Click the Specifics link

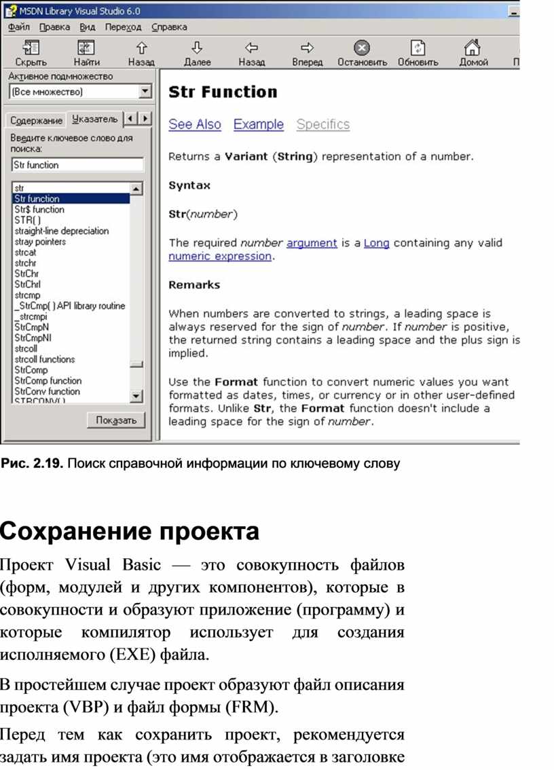pyautogui.click(x=322, y=124)
